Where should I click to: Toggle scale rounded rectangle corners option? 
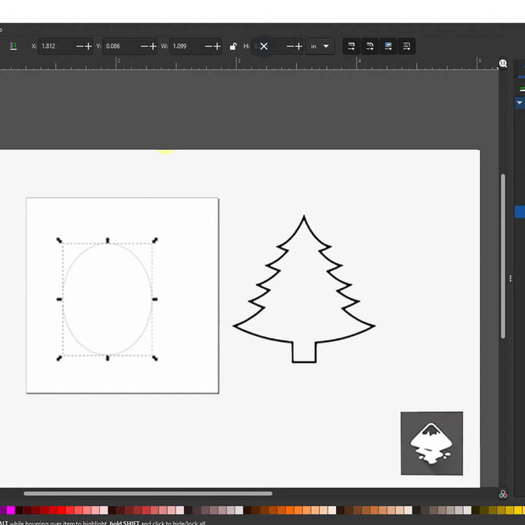(370, 46)
